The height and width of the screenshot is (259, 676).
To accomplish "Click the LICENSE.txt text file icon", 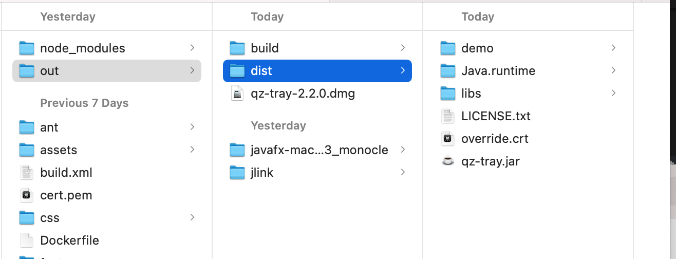I will pyautogui.click(x=448, y=116).
